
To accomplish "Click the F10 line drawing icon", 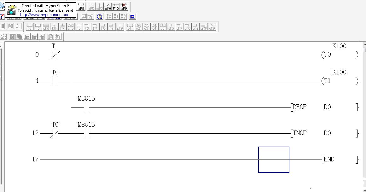I will [x=116, y=7].
